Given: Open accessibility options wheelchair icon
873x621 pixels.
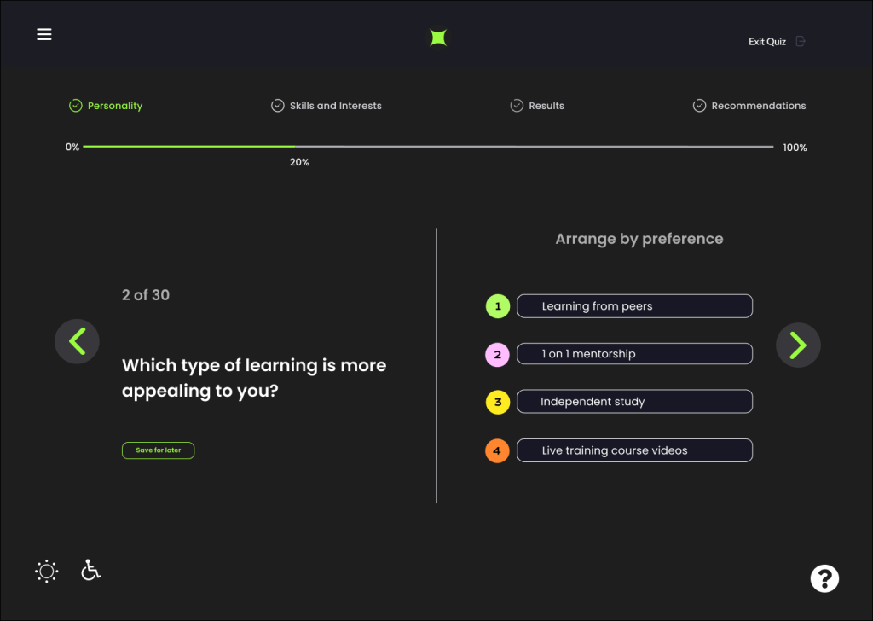Looking at the screenshot, I should pyautogui.click(x=90, y=570).
